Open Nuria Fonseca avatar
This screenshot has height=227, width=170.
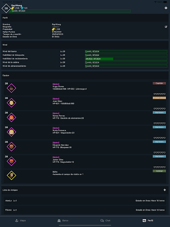pos(12,132)
